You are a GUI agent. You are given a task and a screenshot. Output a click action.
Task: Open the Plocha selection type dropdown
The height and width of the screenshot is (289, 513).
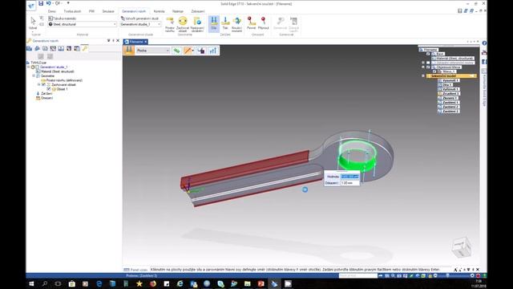[x=168, y=51]
